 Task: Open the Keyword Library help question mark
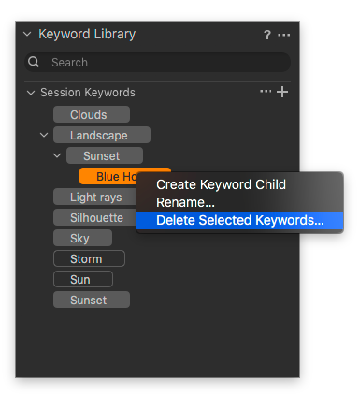point(267,35)
